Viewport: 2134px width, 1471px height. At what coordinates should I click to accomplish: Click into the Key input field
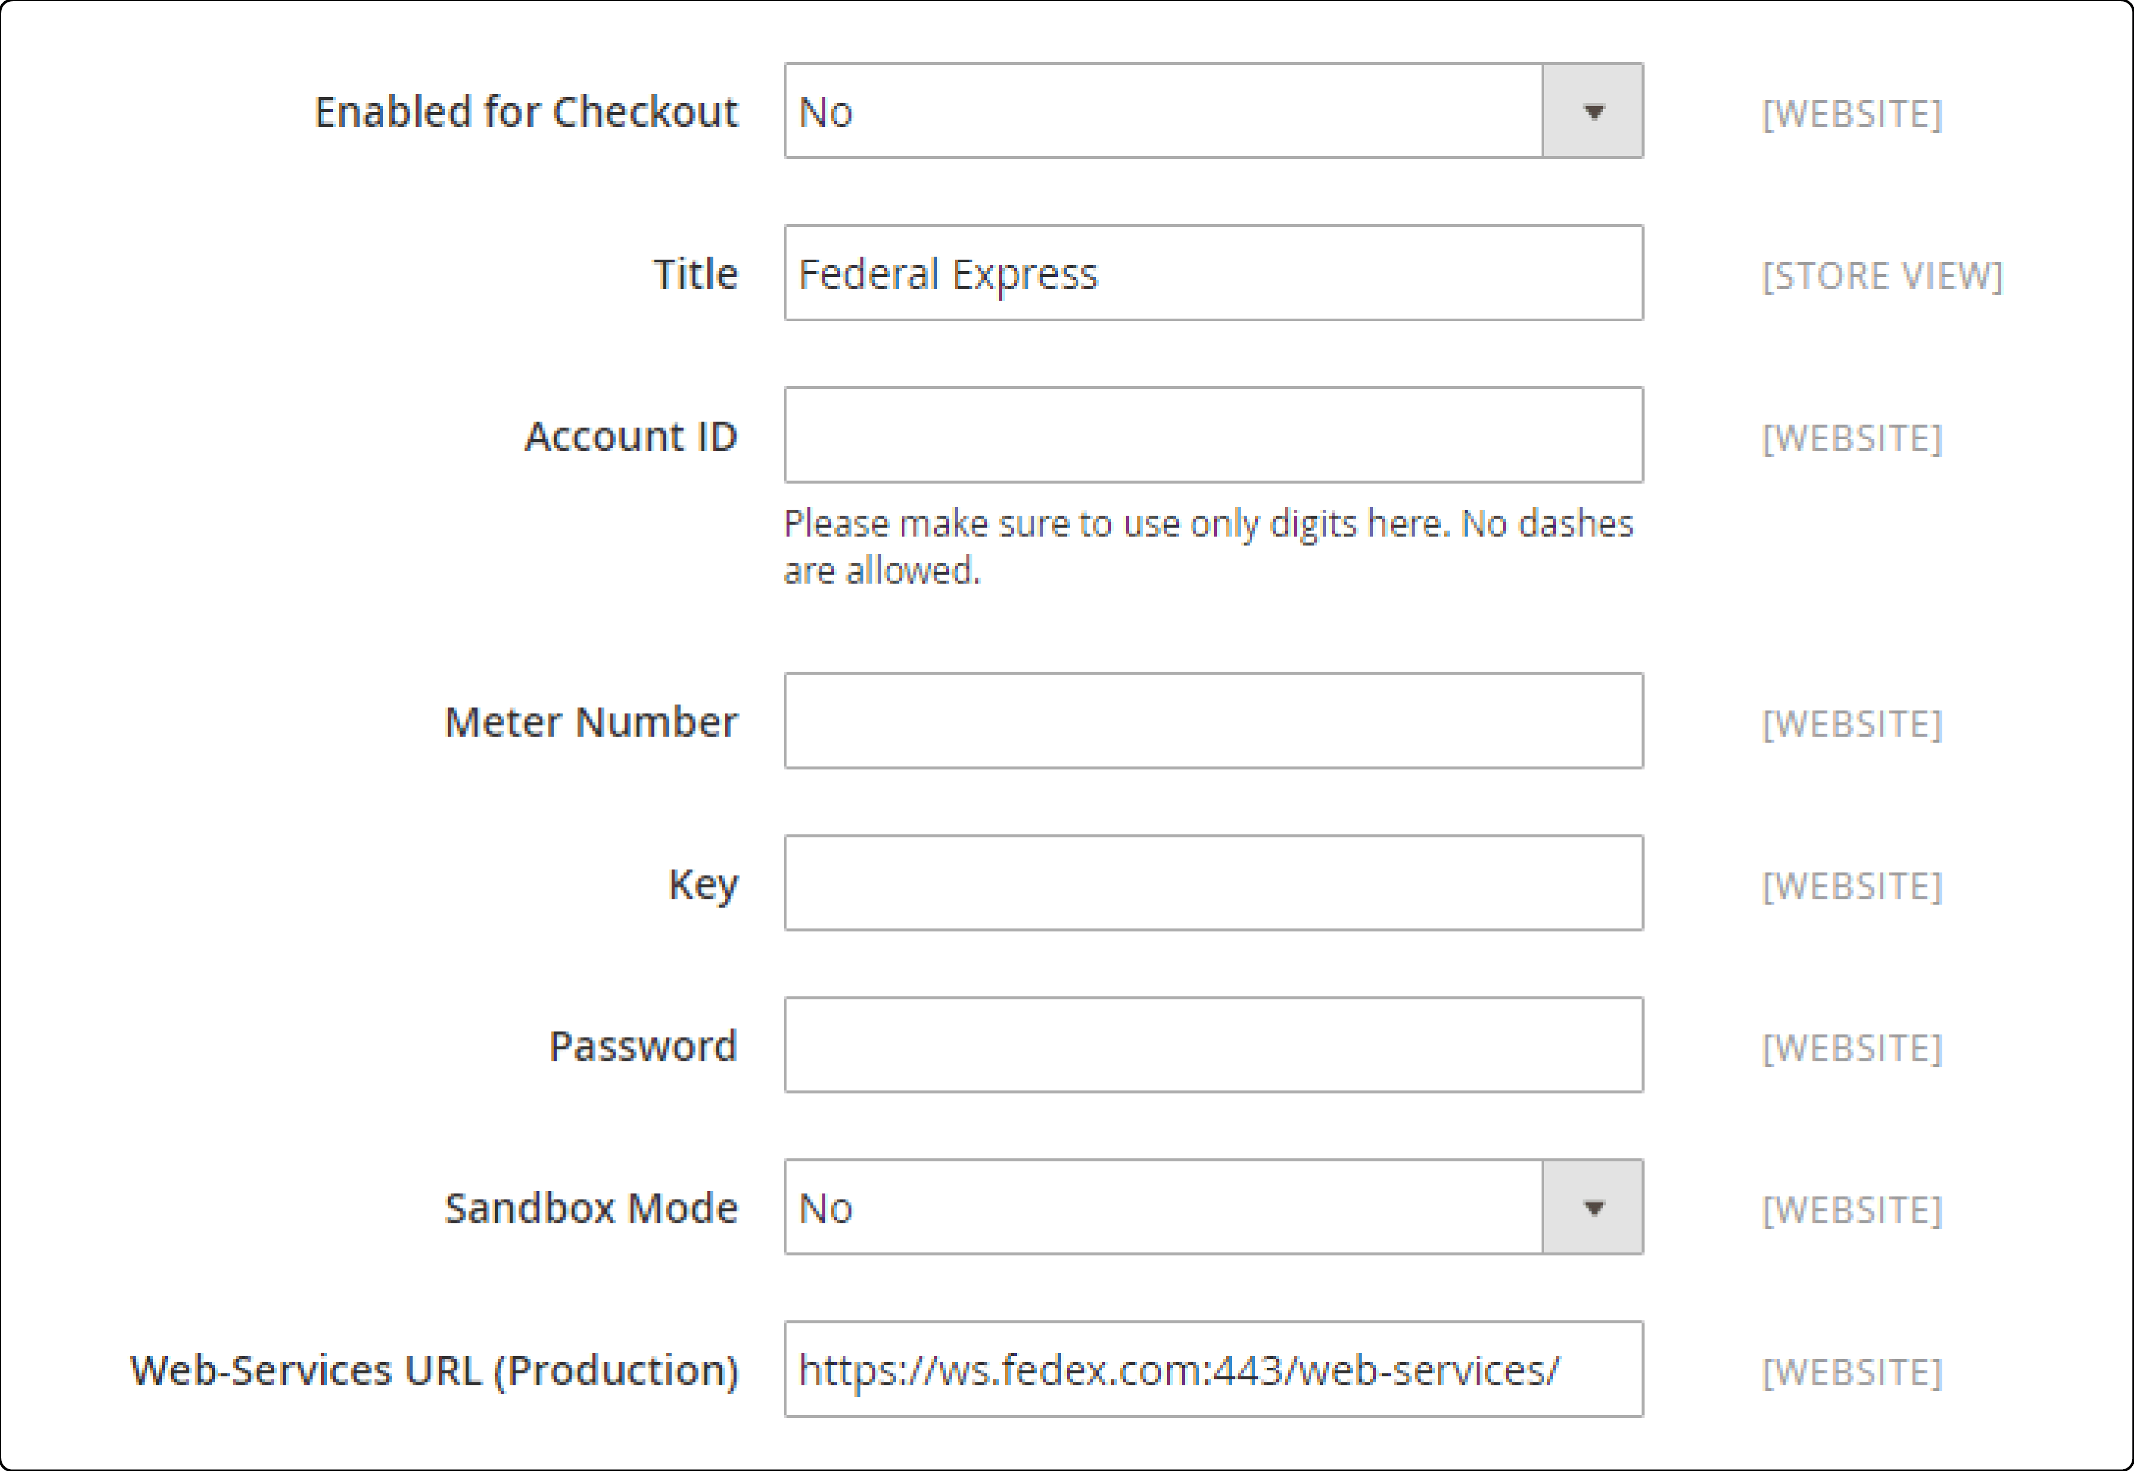(x=1213, y=883)
